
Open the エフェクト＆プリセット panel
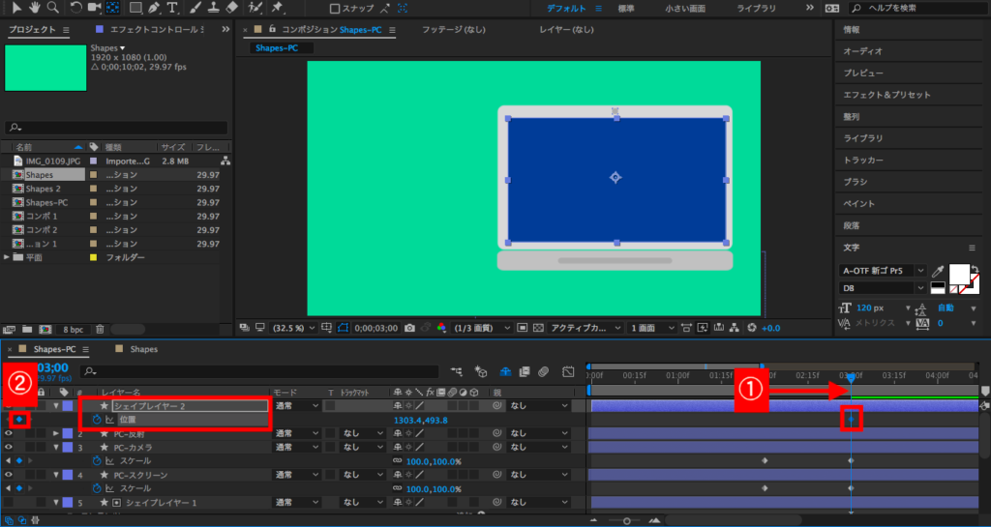pos(886,95)
